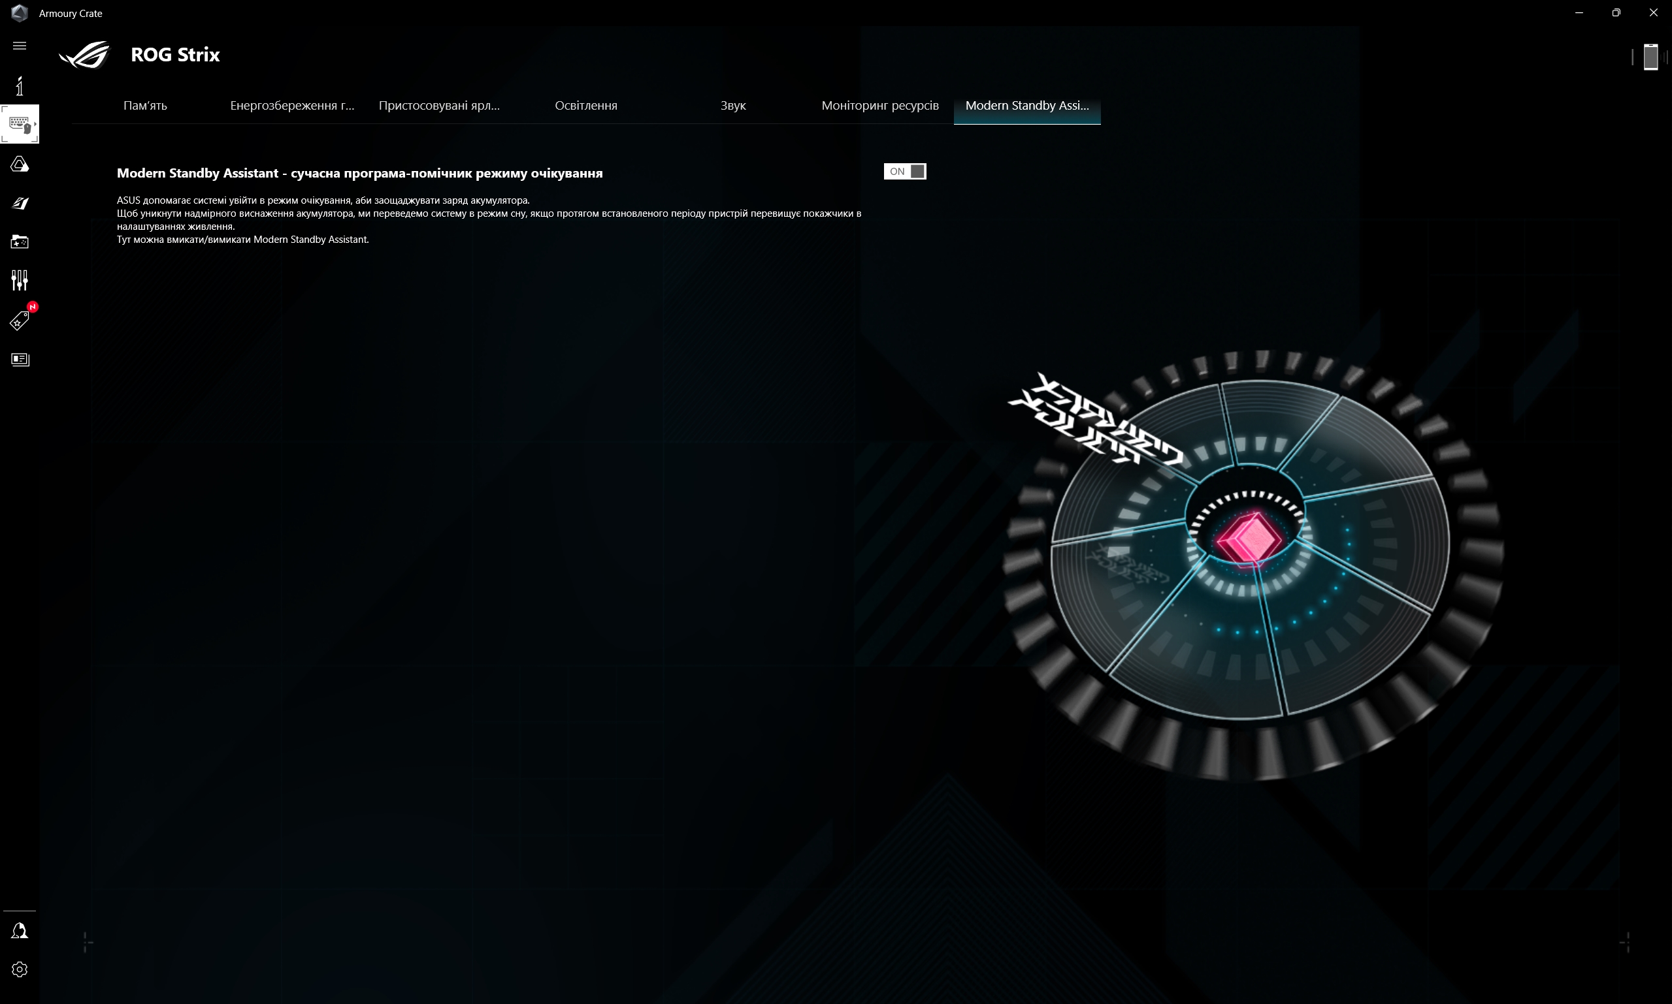Open Scenario Profiles sliders icon
Screen dimensions: 1672x1004
click(x=20, y=280)
